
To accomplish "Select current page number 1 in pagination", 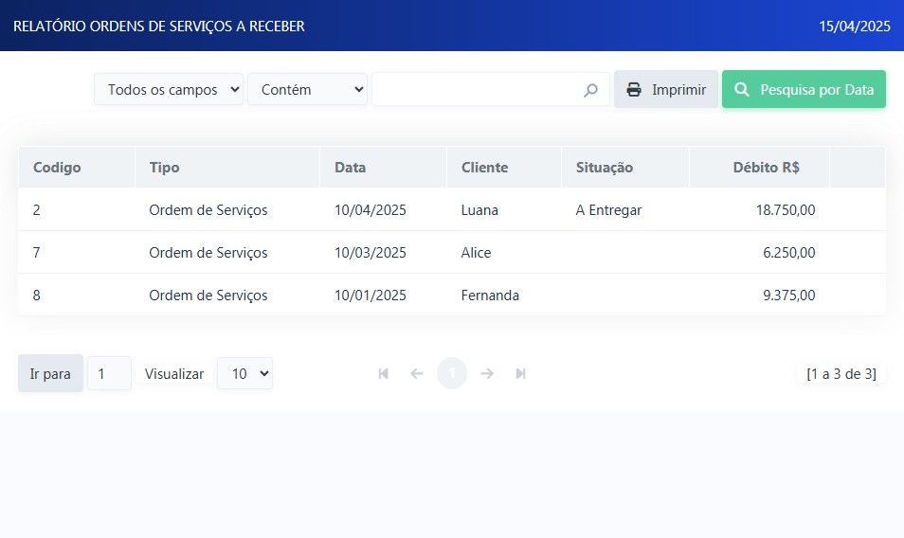I will point(452,373).
